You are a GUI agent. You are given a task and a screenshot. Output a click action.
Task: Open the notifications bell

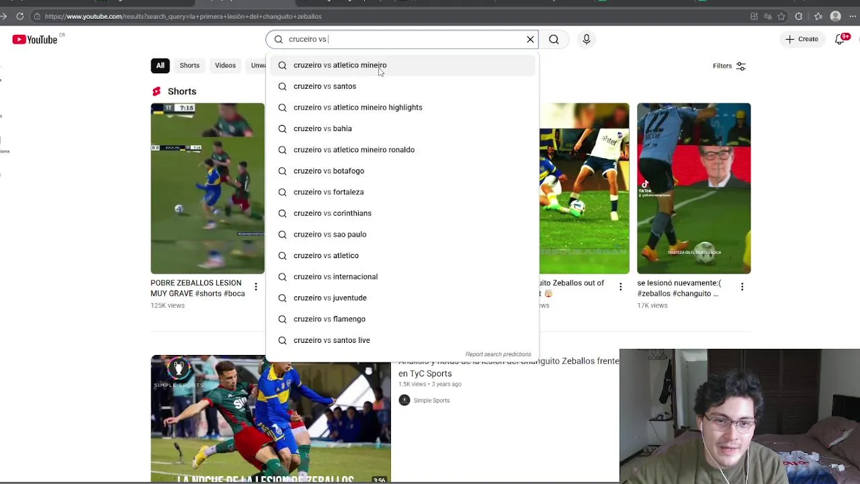840,39
